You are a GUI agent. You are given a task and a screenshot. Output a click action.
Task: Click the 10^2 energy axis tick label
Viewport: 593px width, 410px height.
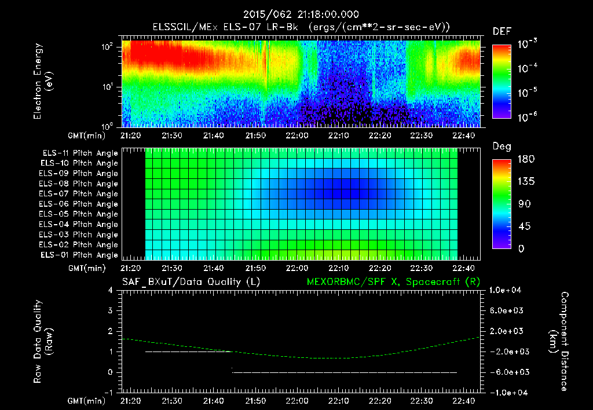pos(107,47)
